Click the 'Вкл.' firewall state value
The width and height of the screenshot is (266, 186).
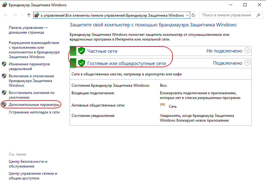(163, 85)
